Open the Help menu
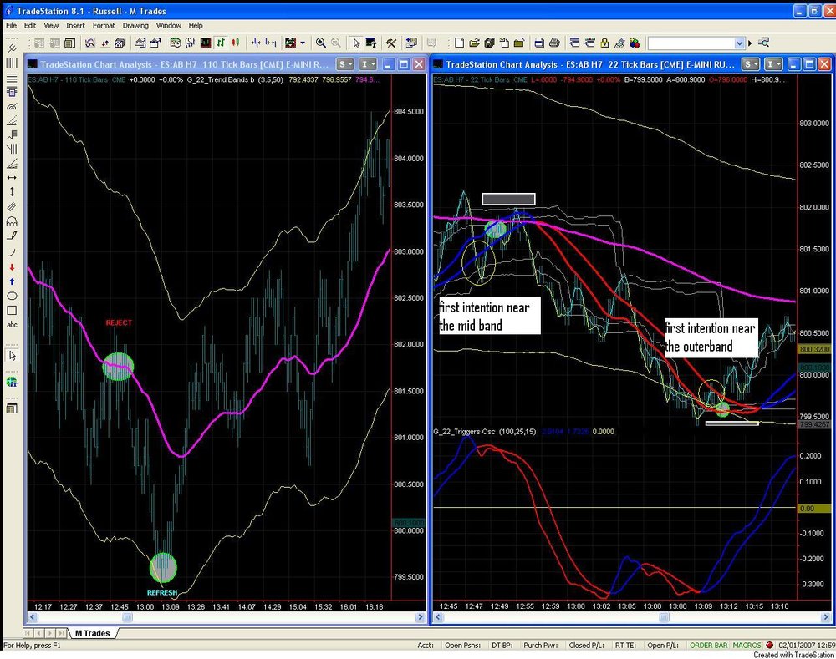This screenshot has height=659, width=836. (x=196, y=25)
